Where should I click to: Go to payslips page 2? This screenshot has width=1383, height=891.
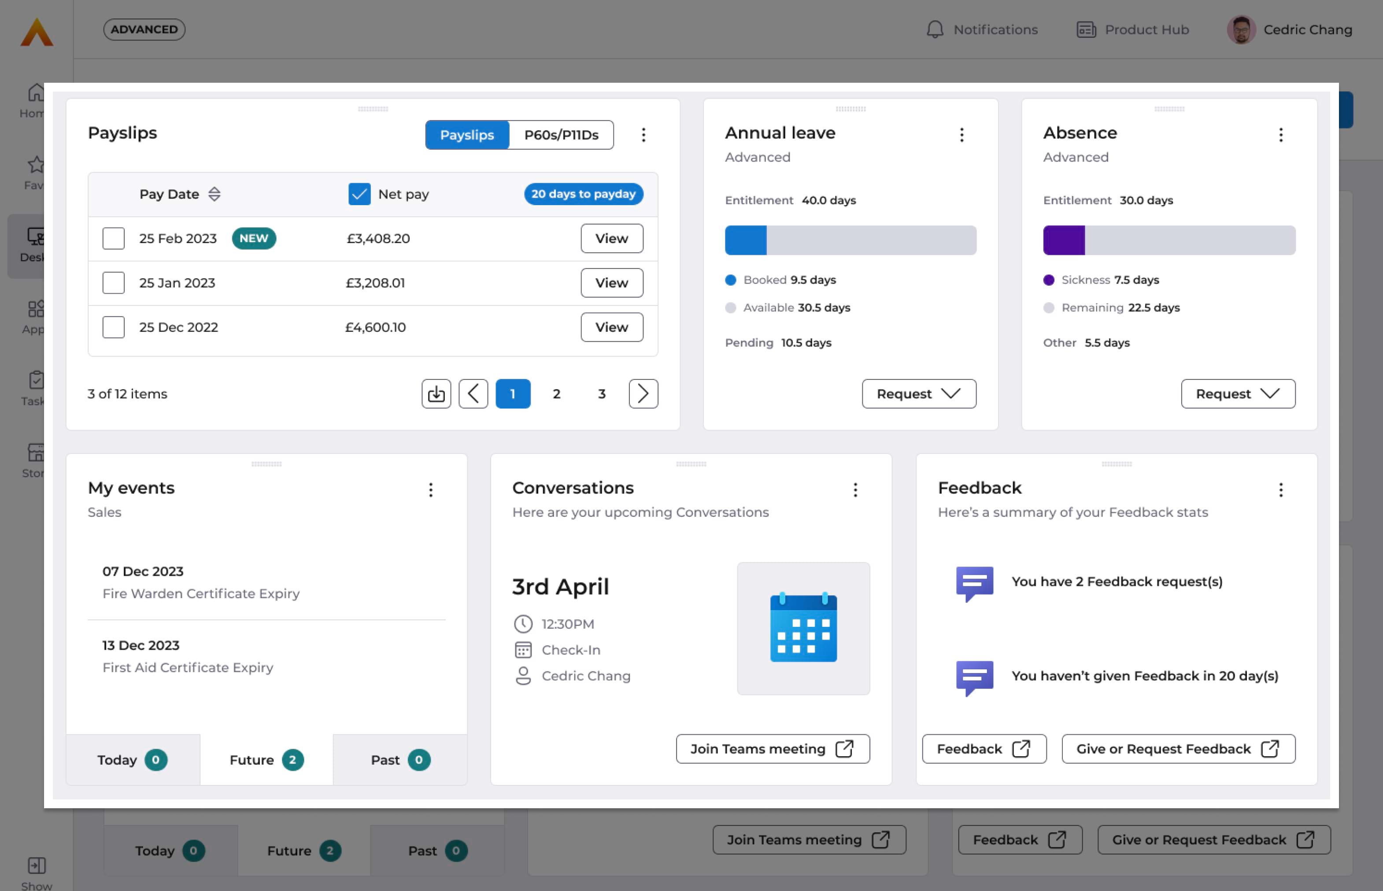click(x=556, y=394)
